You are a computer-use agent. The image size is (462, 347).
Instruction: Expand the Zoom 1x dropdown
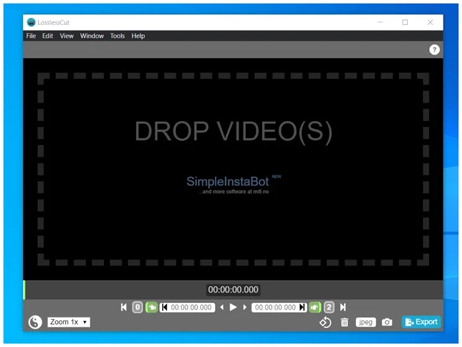pyautogui.click(x=69, y=322)
